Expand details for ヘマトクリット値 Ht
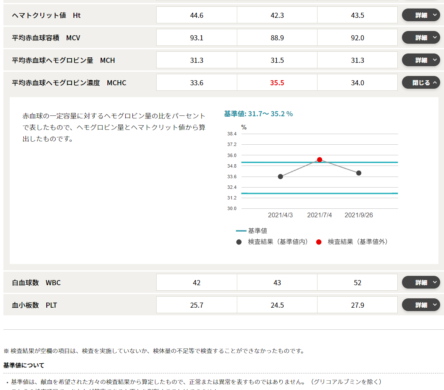 pos(421,14)
